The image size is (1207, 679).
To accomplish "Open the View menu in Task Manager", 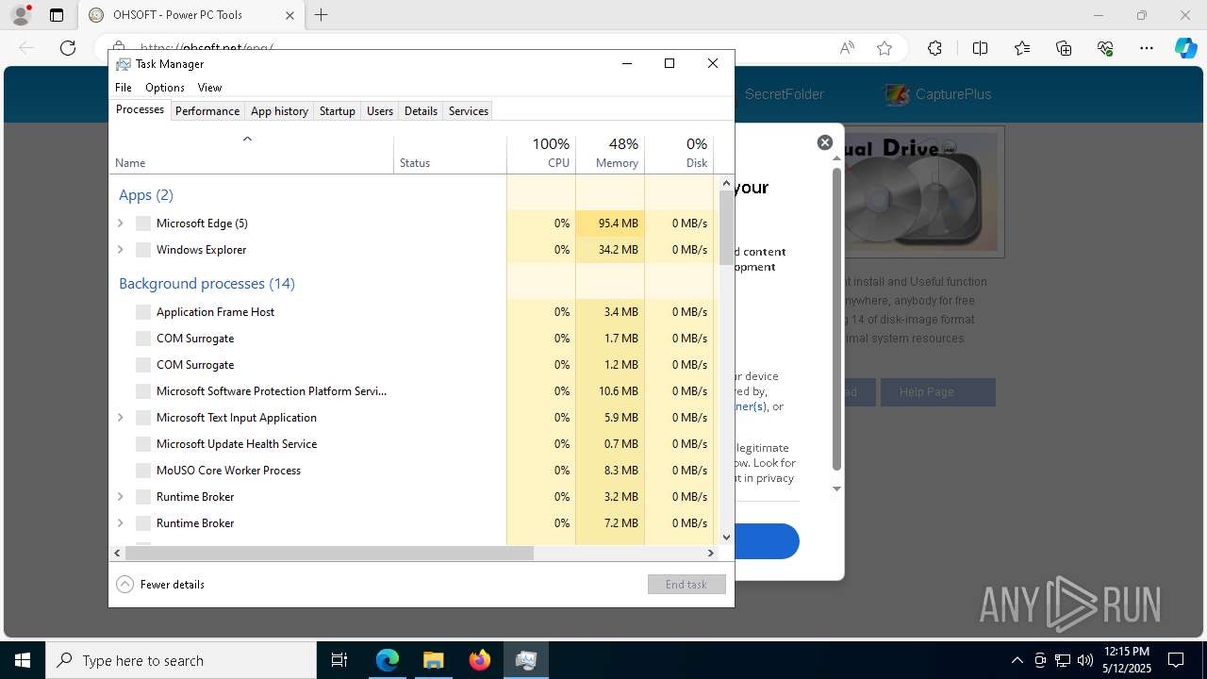I will (209, 88).
